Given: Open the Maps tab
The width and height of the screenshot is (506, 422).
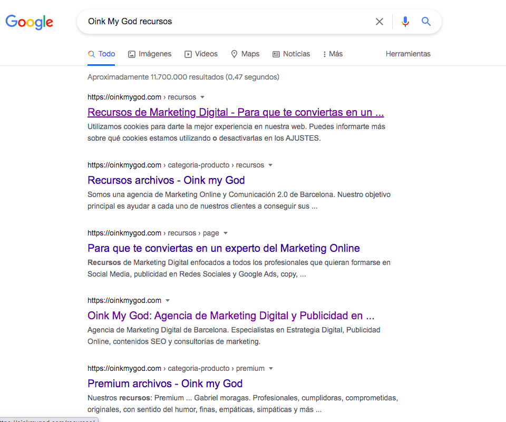Looking at the screenshot, I should (245, 54).
